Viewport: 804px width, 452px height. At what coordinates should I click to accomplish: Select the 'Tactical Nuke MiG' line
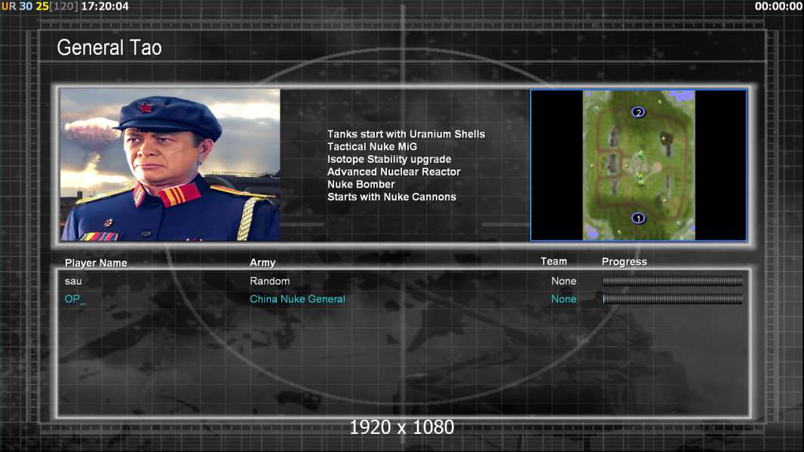[x=373, y=146]
